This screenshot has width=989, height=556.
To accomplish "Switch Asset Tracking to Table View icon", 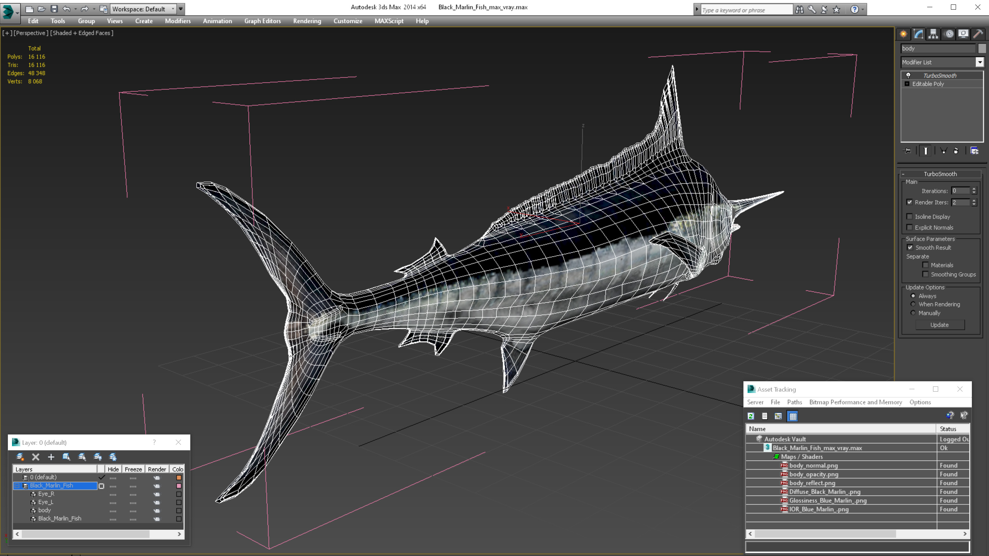I will [x=793, y=416].
